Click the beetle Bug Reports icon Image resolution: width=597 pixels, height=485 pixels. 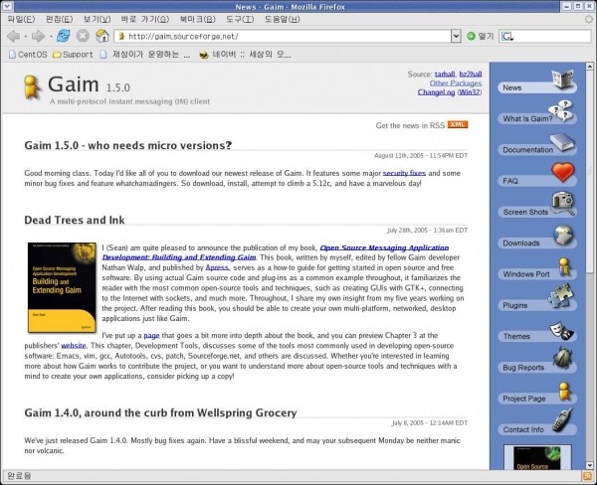tap(563, 358)
